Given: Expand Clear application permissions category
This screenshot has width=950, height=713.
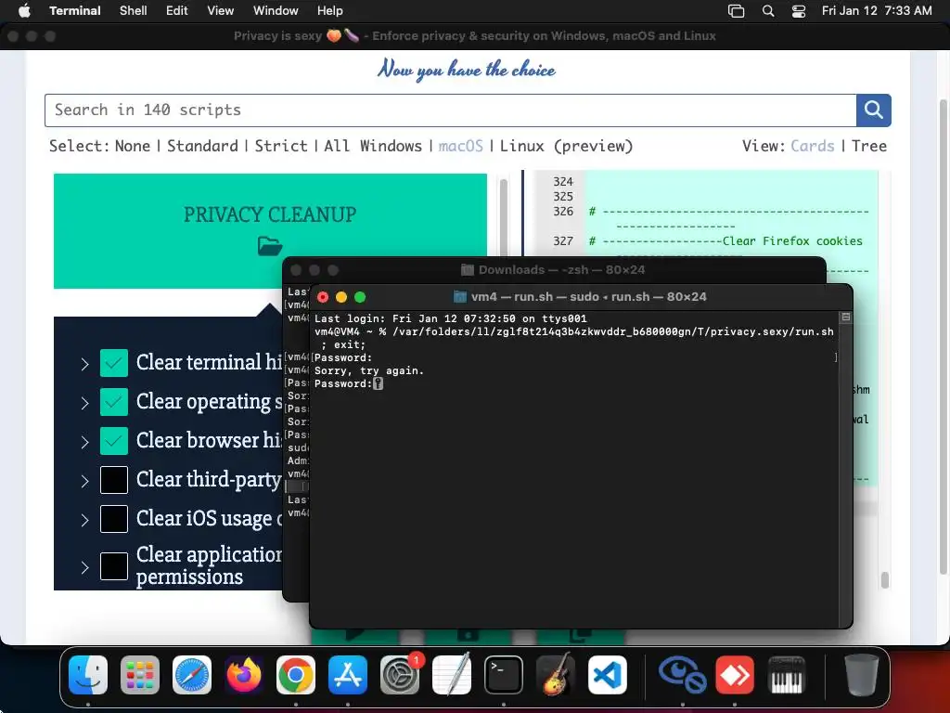Looking at the screenshot, I should point(84,567).
